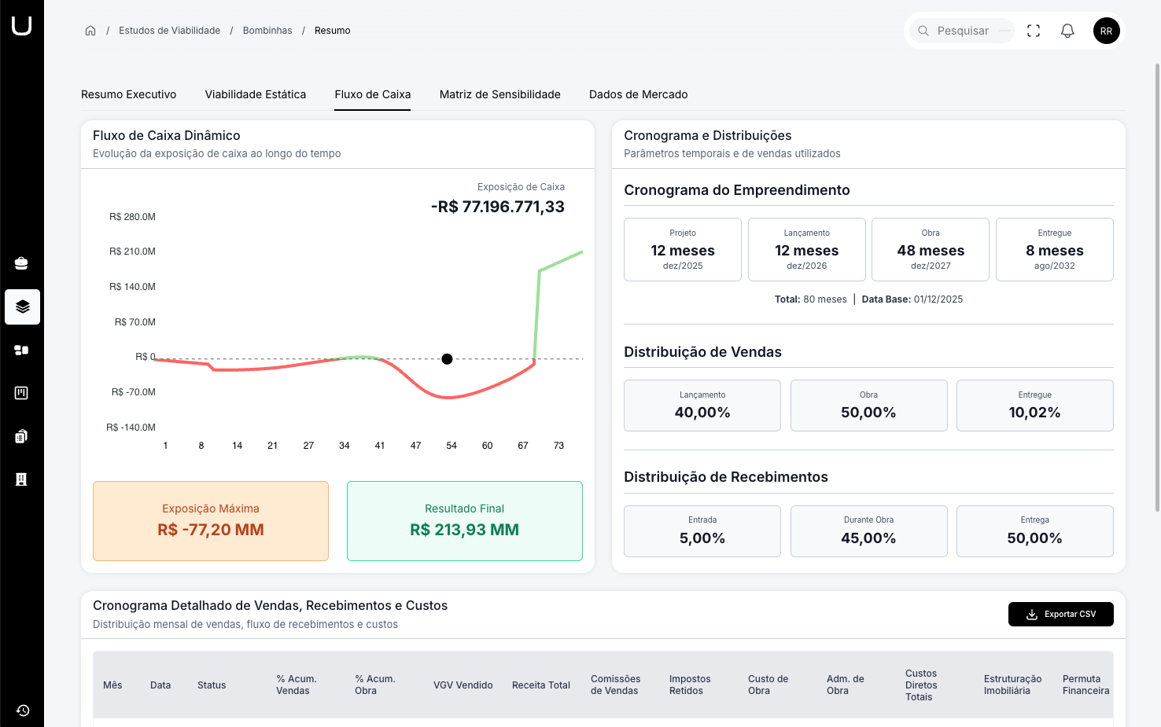Select the building icon in the sidebar
The height and width of the screenshot is (727, 1161).
click(x=22, y=479)
